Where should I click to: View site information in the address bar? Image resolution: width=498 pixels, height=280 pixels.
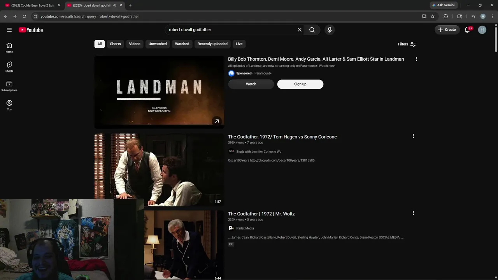35,16
